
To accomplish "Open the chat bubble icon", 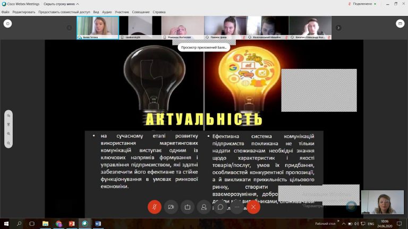I will [x=220, y=207].
